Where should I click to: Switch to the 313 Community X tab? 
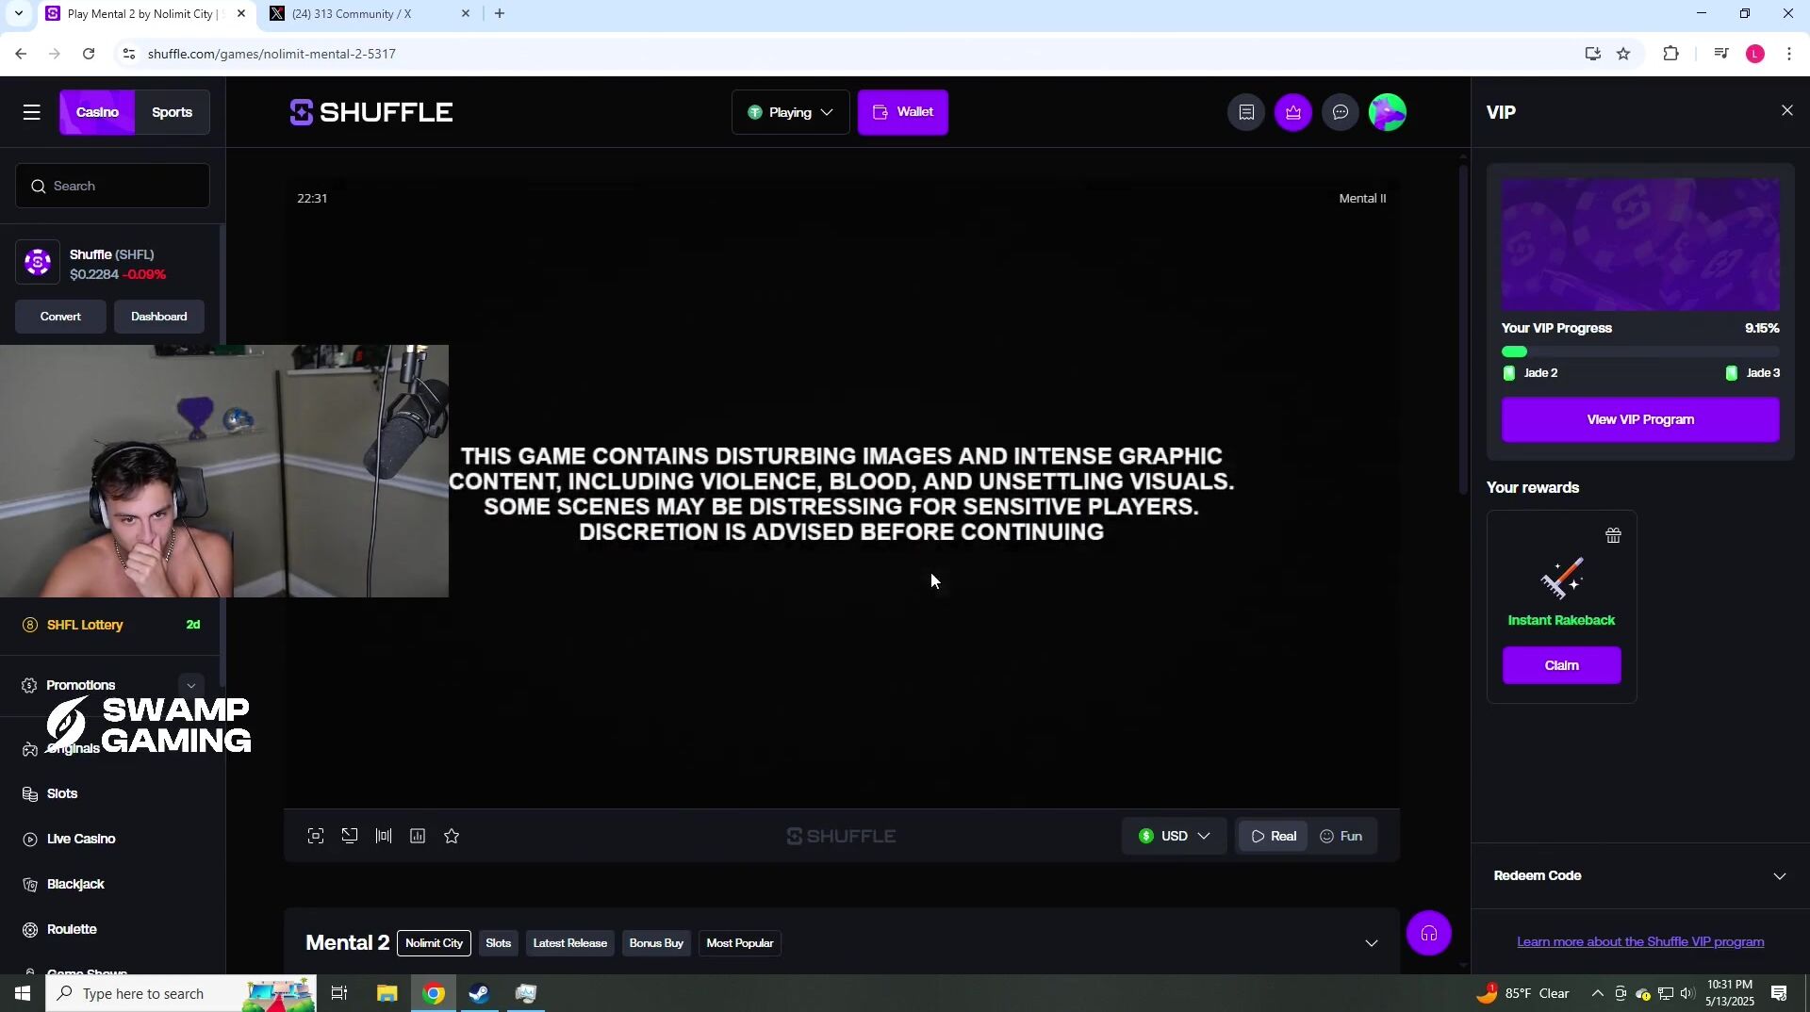tap(370, 14)
